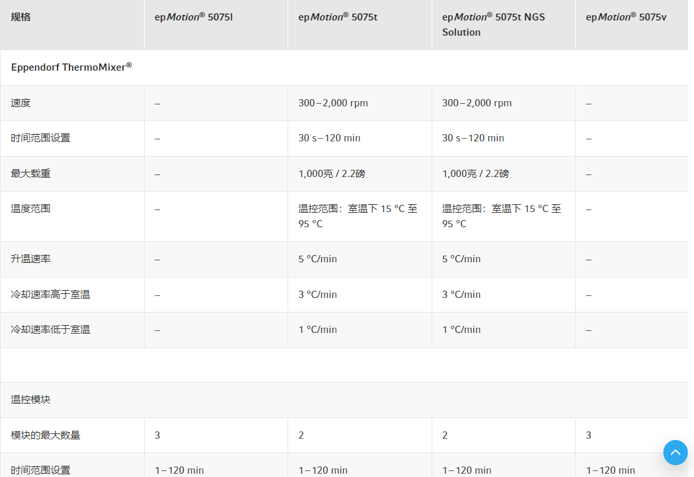Click 5 °C/min in the NGS Solution column

pyautogui.click(x=461, y=259)
